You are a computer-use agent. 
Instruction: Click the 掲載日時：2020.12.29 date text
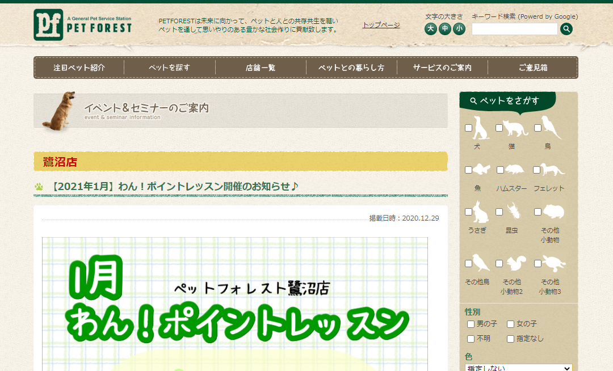pyautogui.click(x=404, y=218)
